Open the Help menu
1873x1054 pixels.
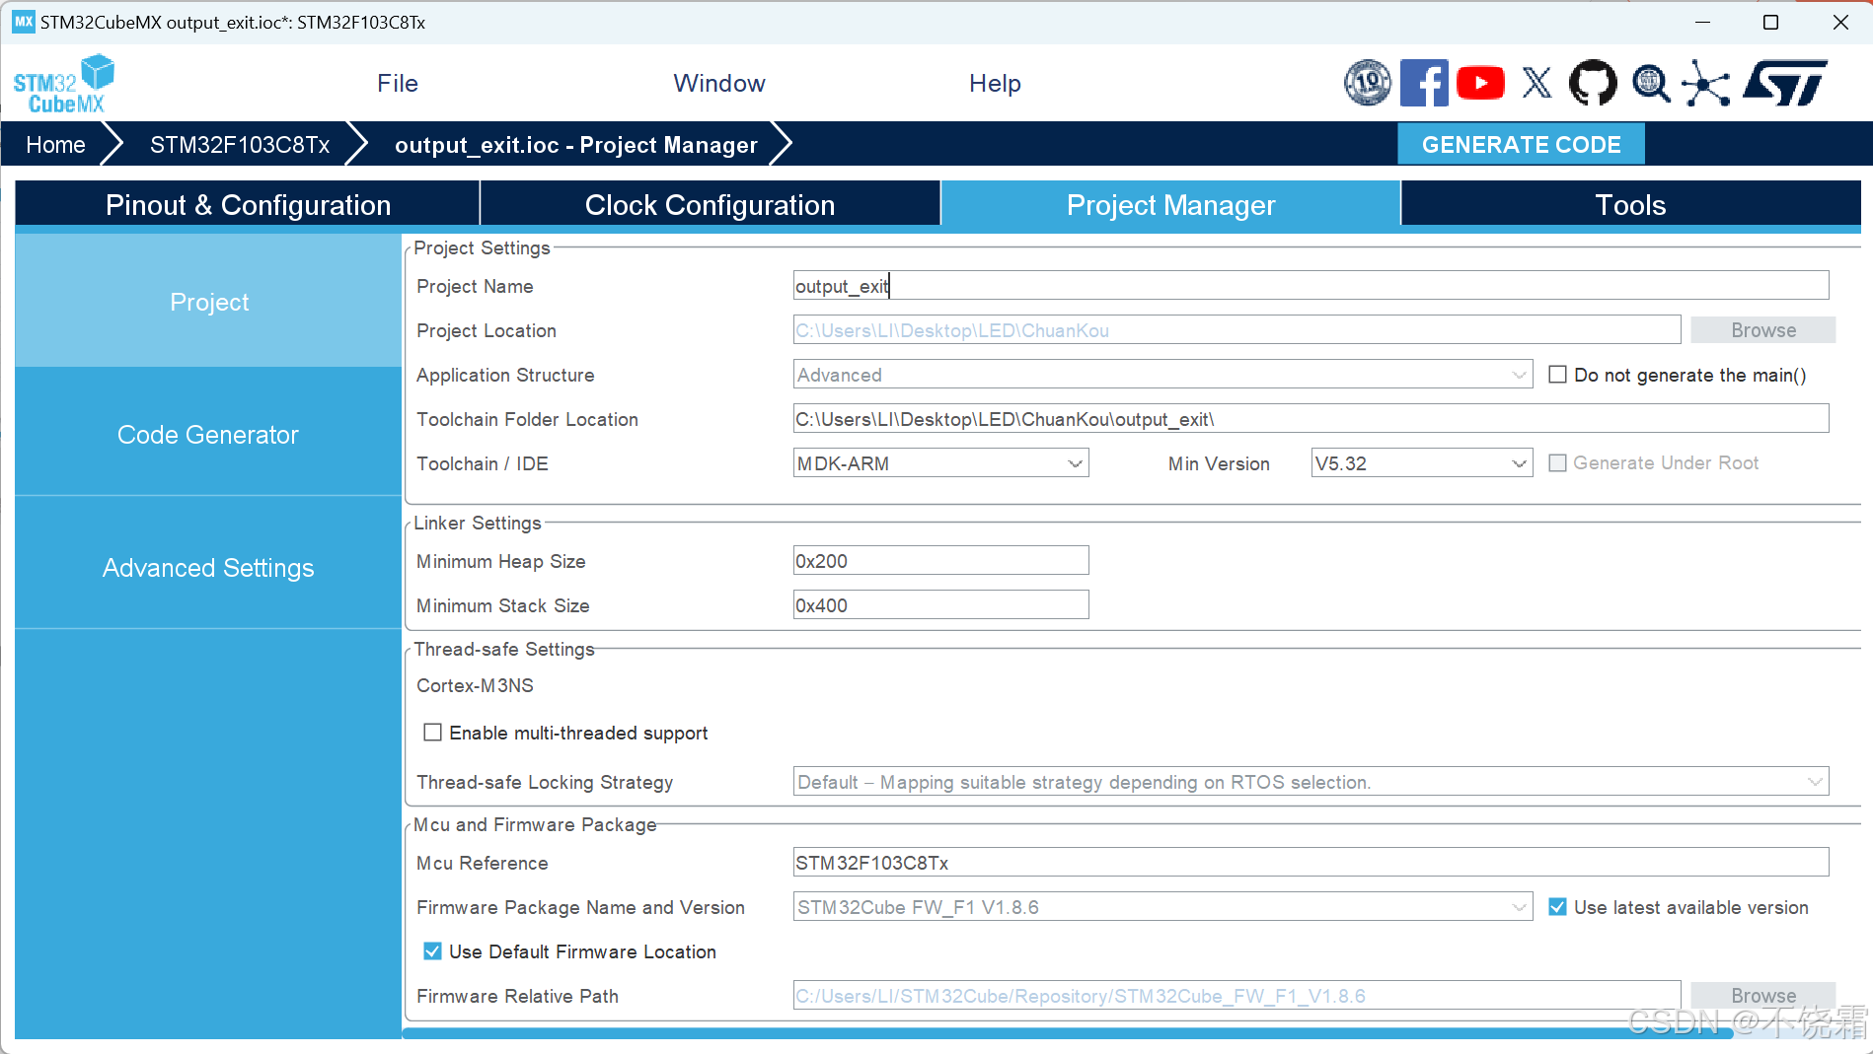[995, 84]
